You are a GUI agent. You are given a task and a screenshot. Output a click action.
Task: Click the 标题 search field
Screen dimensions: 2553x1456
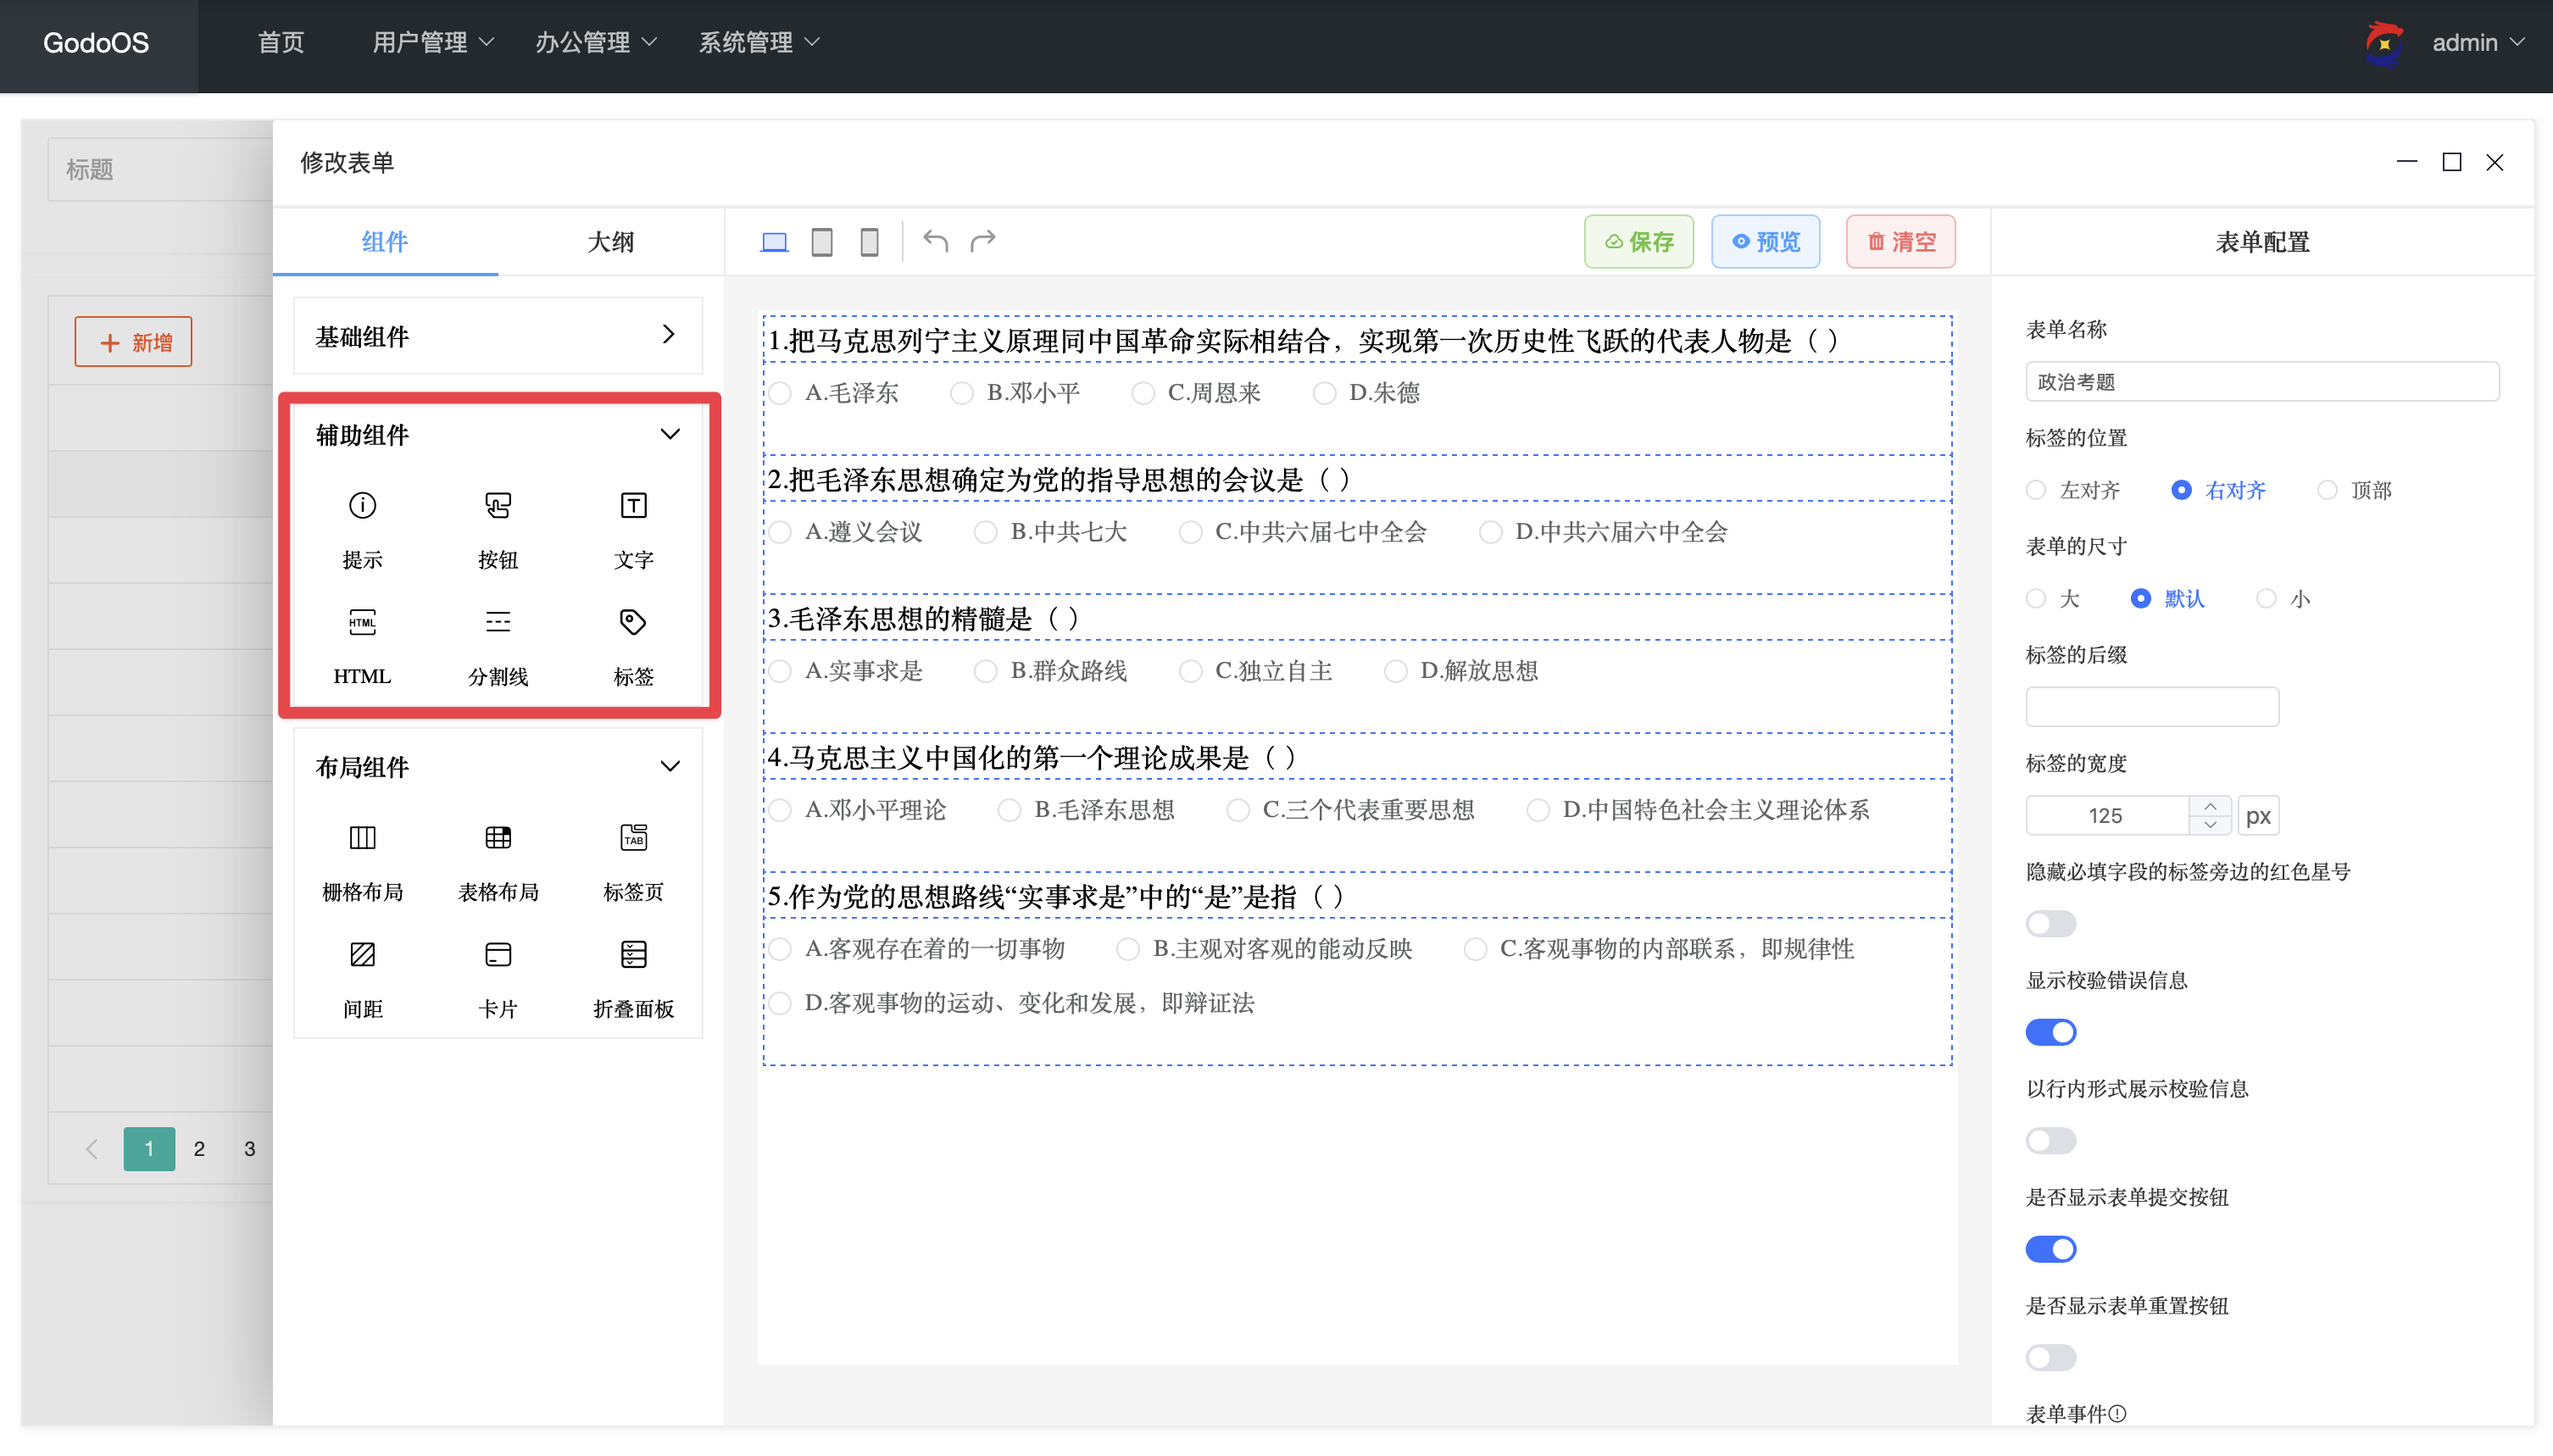point(160,169)
